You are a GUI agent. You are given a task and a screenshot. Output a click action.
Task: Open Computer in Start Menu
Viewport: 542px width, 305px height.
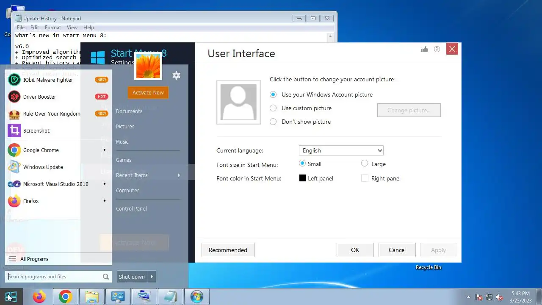127,190
